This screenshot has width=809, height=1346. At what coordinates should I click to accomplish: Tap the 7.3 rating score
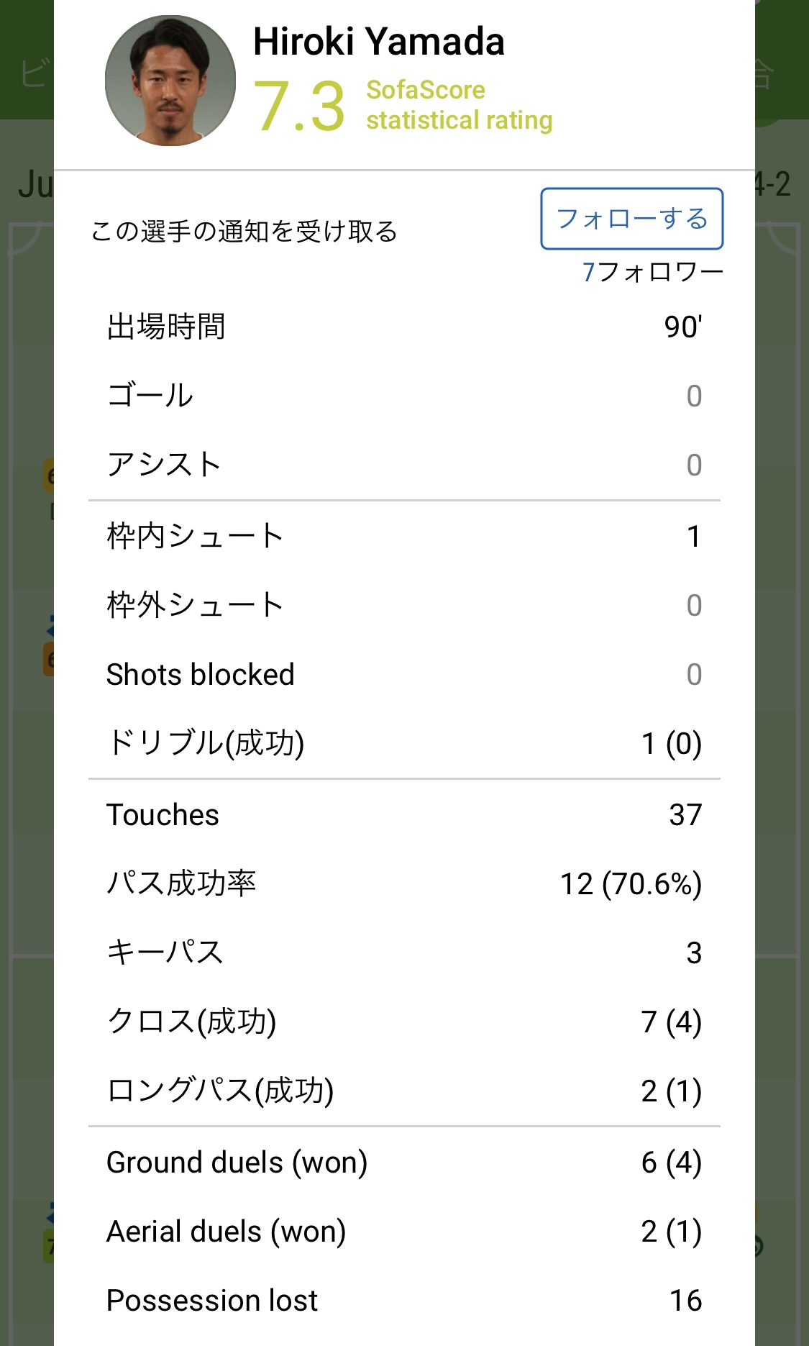pyautogui.click(x=299, y=106)
